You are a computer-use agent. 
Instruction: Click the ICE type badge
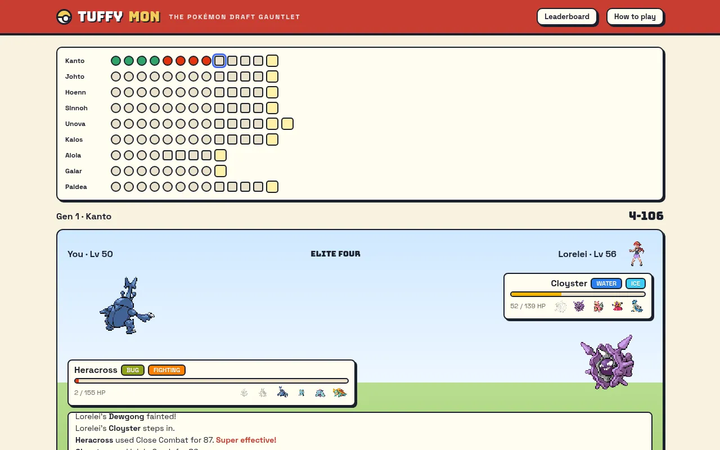(636, 283)
